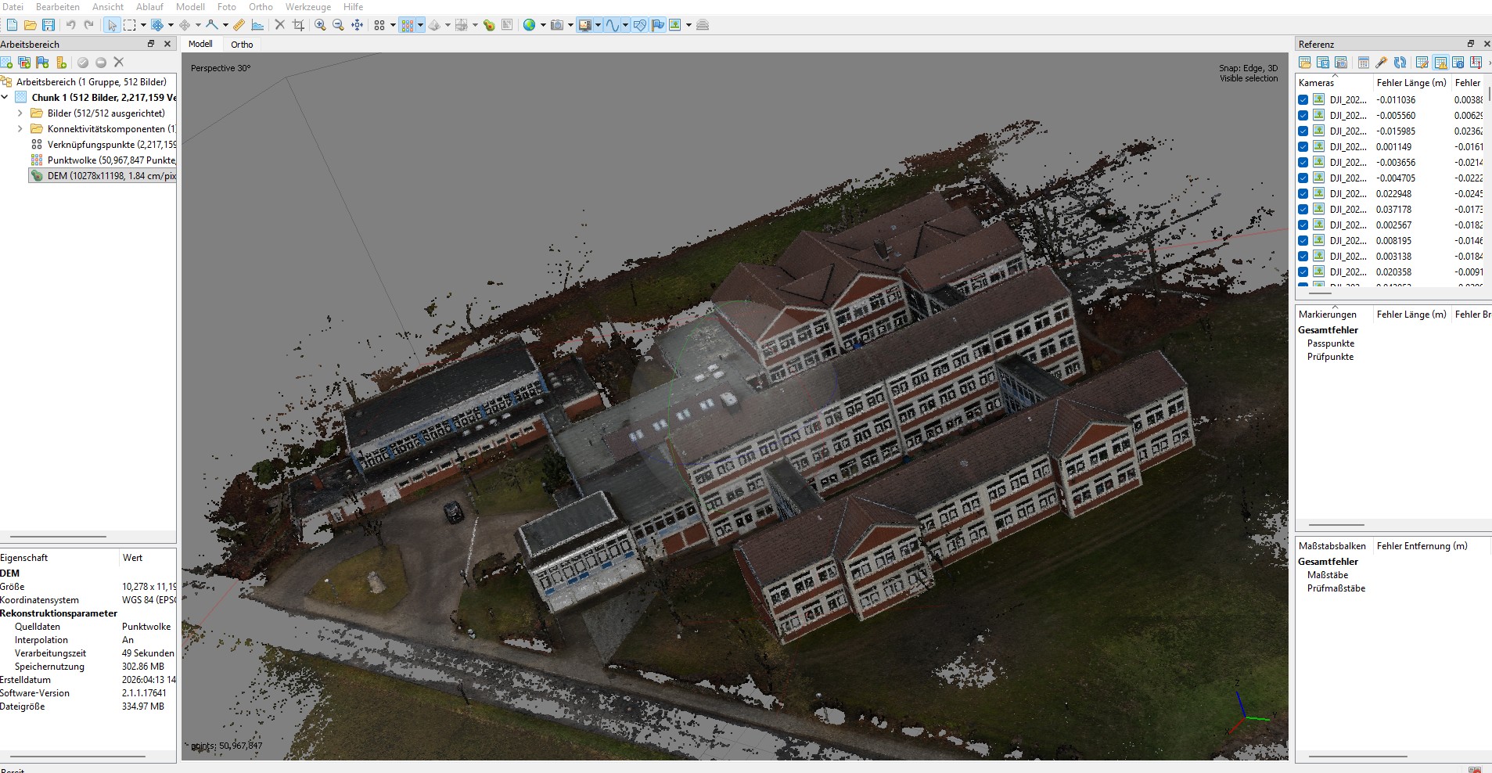Sort by the Kameras column header
1492x773 pixels.
(1316, 83)
